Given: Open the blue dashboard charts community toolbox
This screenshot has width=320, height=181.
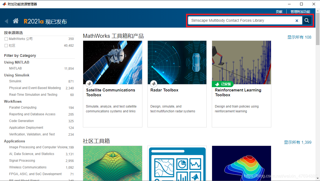Looking at the screenshot, I should [177, 163].
